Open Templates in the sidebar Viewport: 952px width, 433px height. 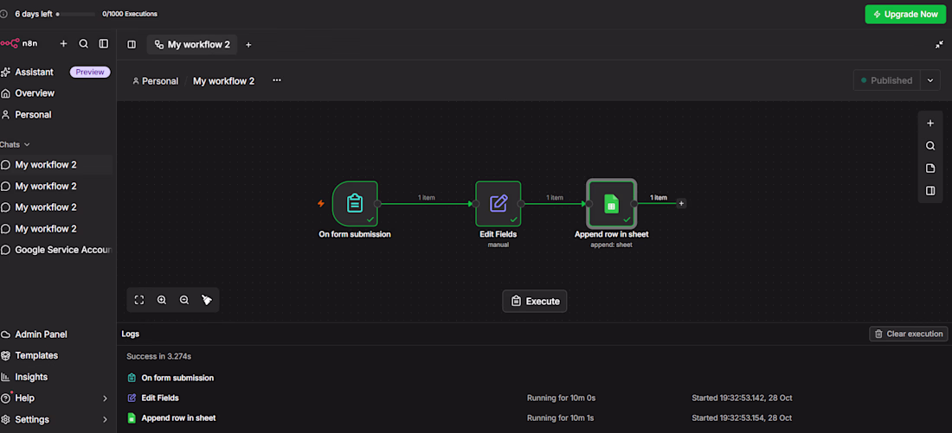[36, 355]
